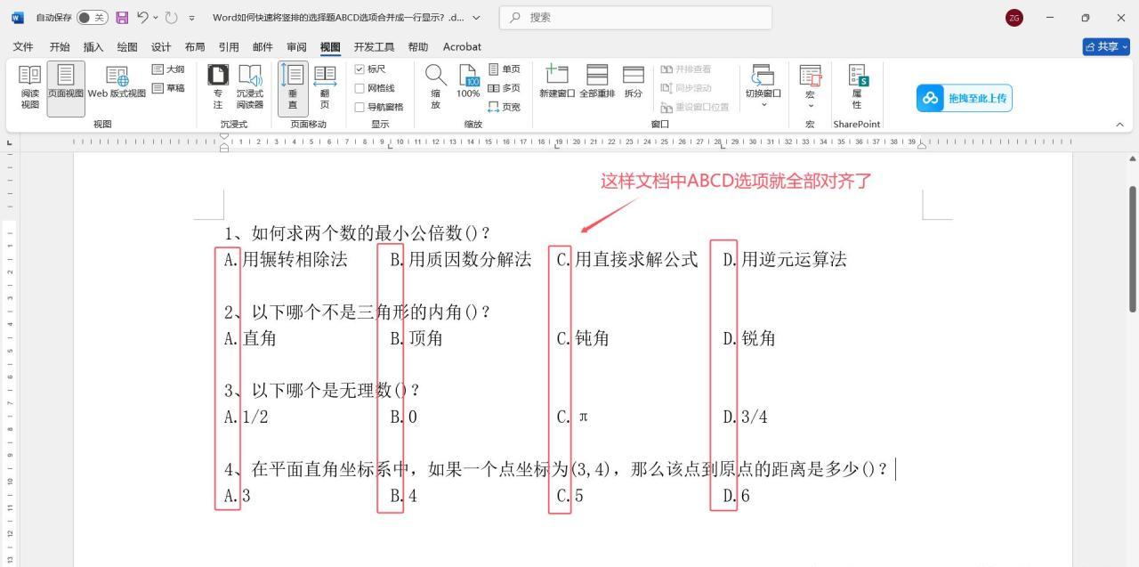Open the Review tab (审阅)
Image resolution: width=1139 pixels, height=567 pixels.
pos(296,47)
